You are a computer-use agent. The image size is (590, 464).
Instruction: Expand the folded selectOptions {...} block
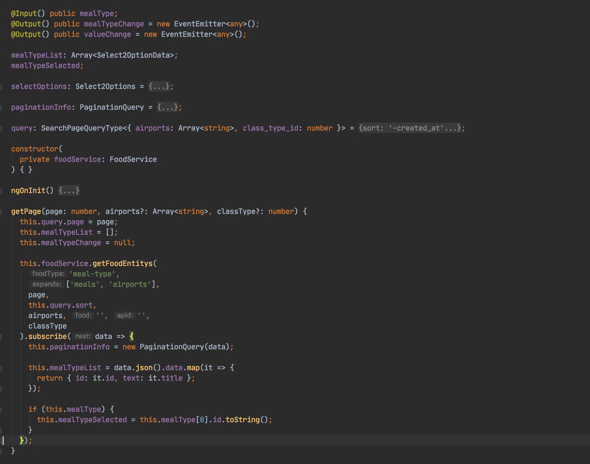coord(159,86)
